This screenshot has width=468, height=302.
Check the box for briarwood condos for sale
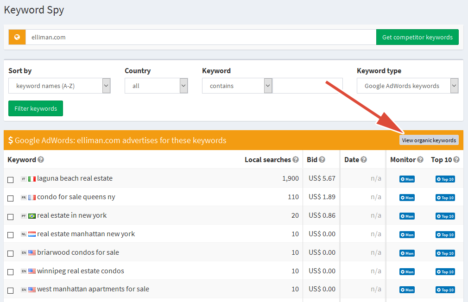click(11, 253)
